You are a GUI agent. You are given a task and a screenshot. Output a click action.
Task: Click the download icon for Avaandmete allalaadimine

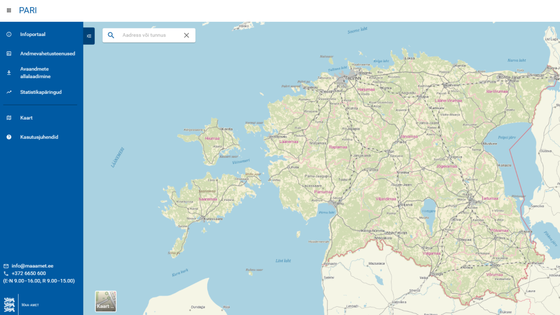[x=9, y=73]
